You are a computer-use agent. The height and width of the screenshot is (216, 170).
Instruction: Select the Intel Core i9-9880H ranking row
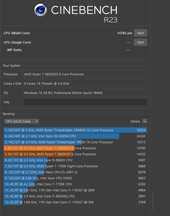(75, 160)
